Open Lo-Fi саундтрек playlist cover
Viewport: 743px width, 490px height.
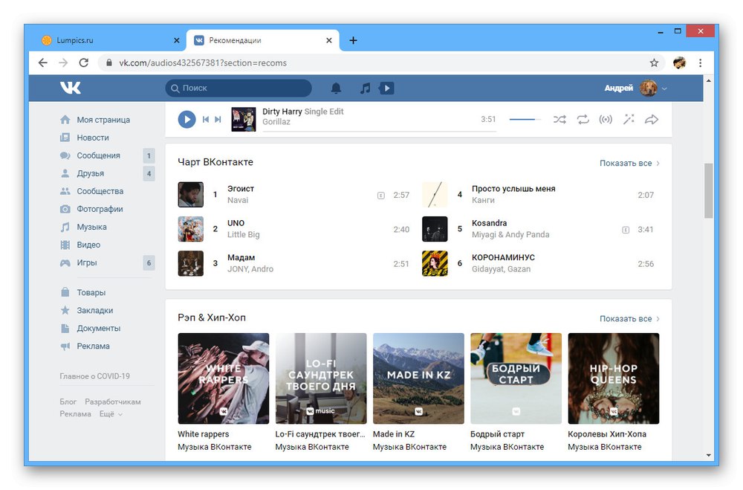coord(321,378)
